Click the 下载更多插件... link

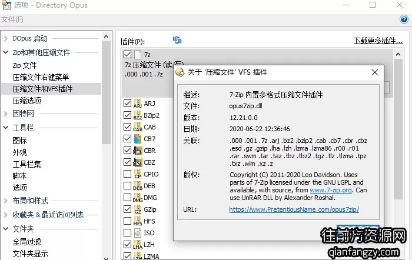click(x=378, y=41)
